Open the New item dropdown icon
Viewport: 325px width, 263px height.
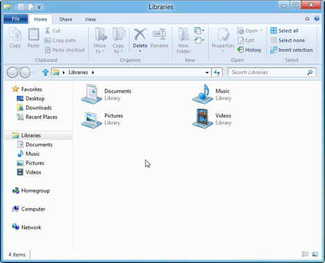point(199,30)
